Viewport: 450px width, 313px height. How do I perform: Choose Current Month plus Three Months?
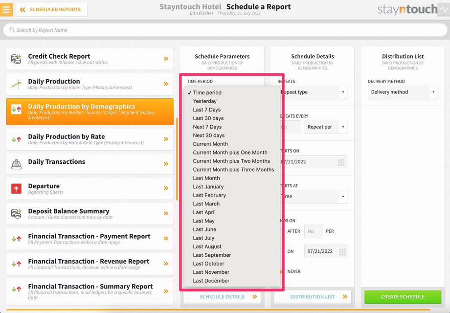pyautogui.click(x=232, y=170)
